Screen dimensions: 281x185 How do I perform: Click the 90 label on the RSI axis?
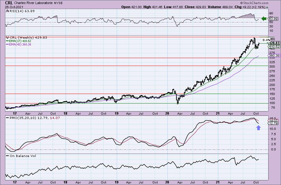271,13
